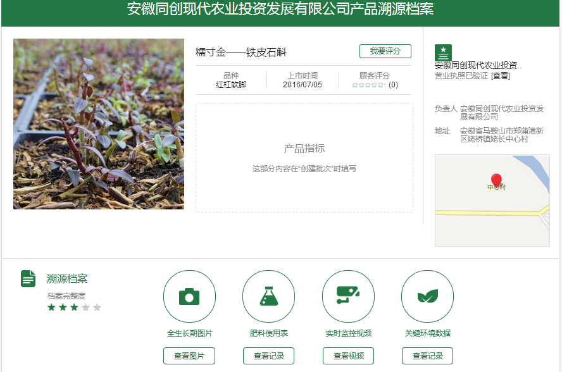Click the customer rating stars under 顾客评分

coord(368,85)
